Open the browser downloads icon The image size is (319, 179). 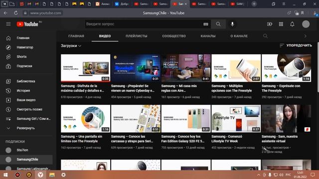[x=315, y=13]
